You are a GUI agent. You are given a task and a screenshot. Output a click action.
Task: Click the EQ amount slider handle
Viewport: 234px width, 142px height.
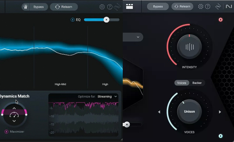[106, 20]
